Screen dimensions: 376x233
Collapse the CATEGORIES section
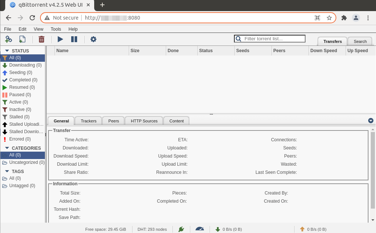click(x=7, y=148)
